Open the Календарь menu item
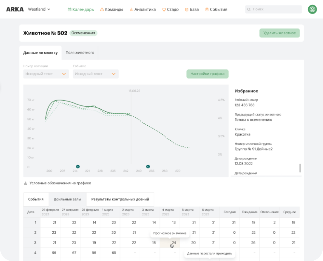This screenshot has width=323, height=261. pos(81,9)
